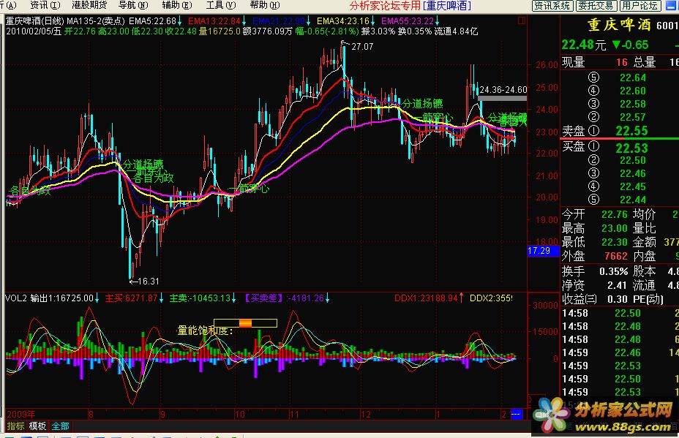Select the month 9 timeline marker

click(x=162, y=415)
